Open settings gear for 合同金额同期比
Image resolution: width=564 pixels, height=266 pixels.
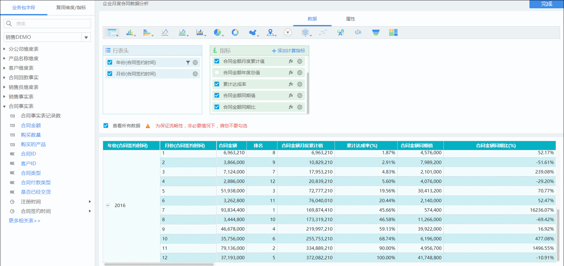point(300,107)
